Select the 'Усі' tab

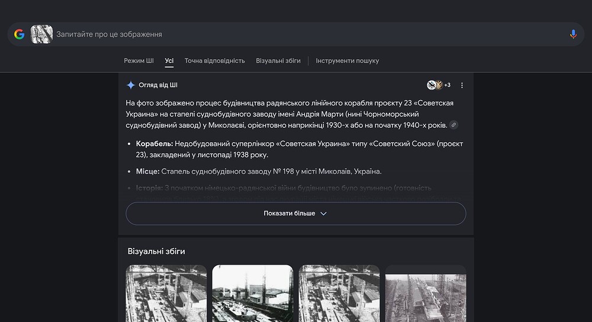pos(169,61)
